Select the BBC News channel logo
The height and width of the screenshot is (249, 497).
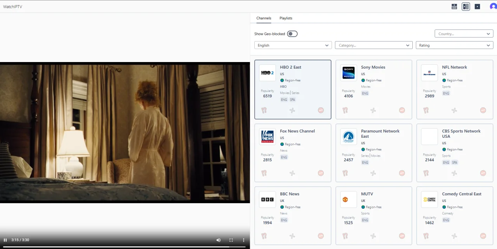pyautogui.click(x=268, y=199)
